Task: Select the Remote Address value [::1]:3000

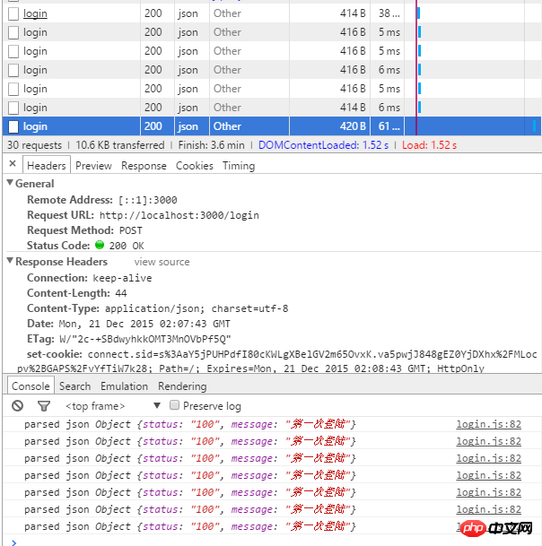Action: (x=148, y=200)
